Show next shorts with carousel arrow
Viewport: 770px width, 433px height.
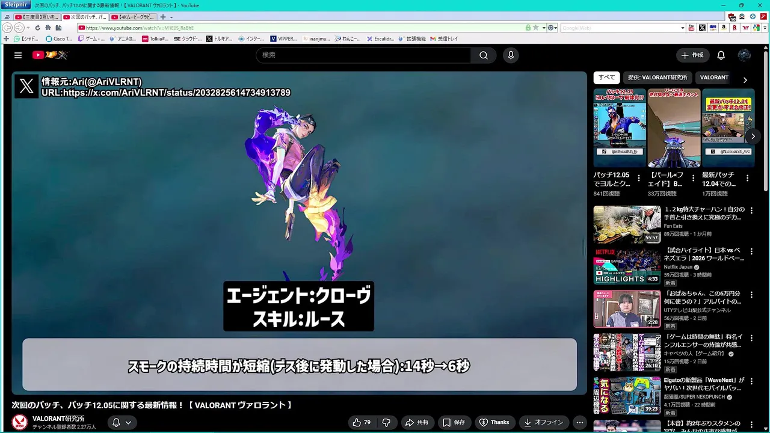point(753,137)
